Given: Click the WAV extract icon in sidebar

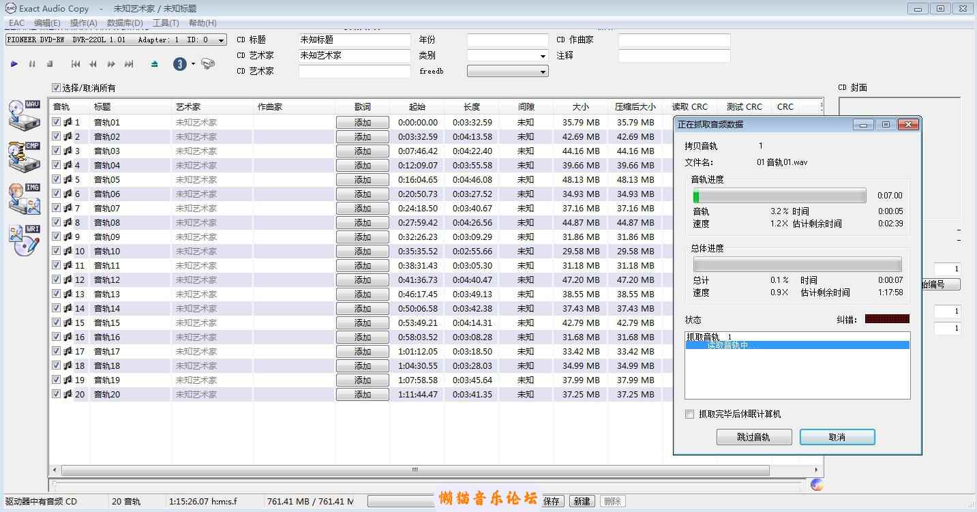Looking at the screenshot, I should tap(25, 115).
